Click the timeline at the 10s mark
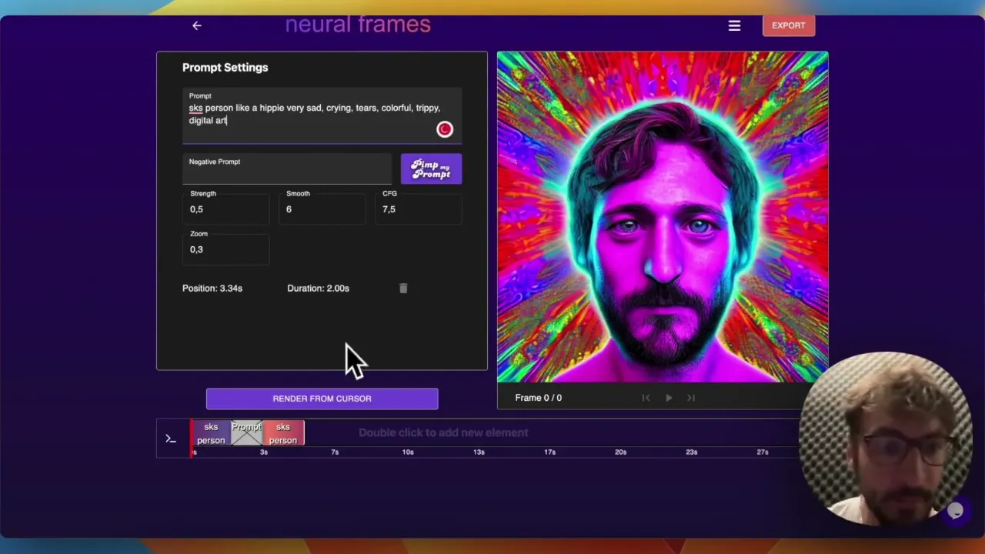Screen dimensions: 985x554 point(407,452)
